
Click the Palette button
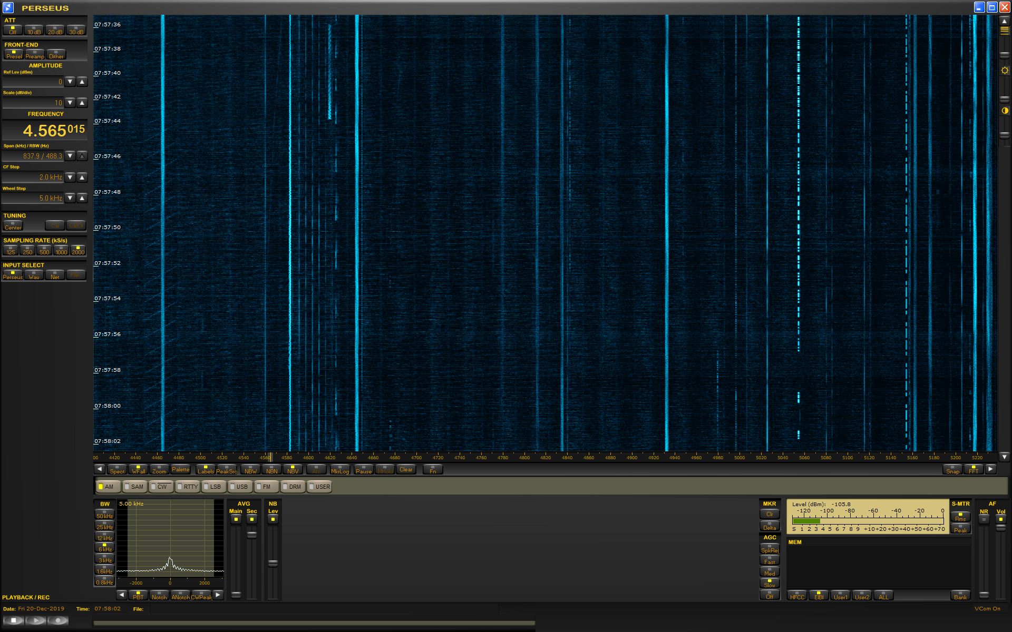(x=180, y=469)
